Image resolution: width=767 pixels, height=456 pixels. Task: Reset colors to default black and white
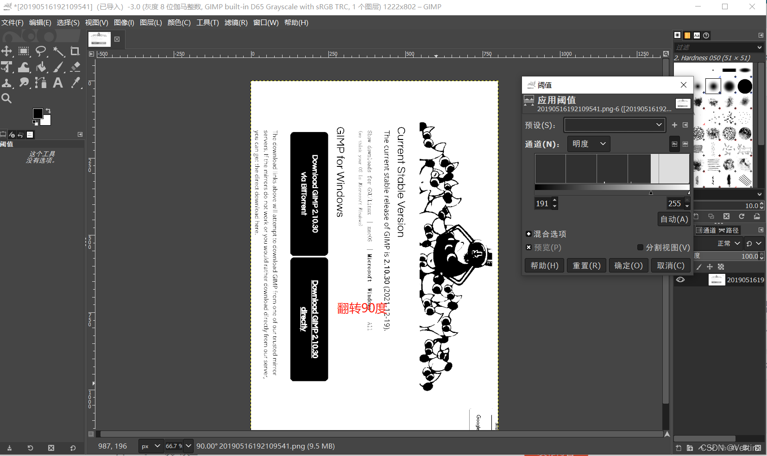(x=35, y=123)
